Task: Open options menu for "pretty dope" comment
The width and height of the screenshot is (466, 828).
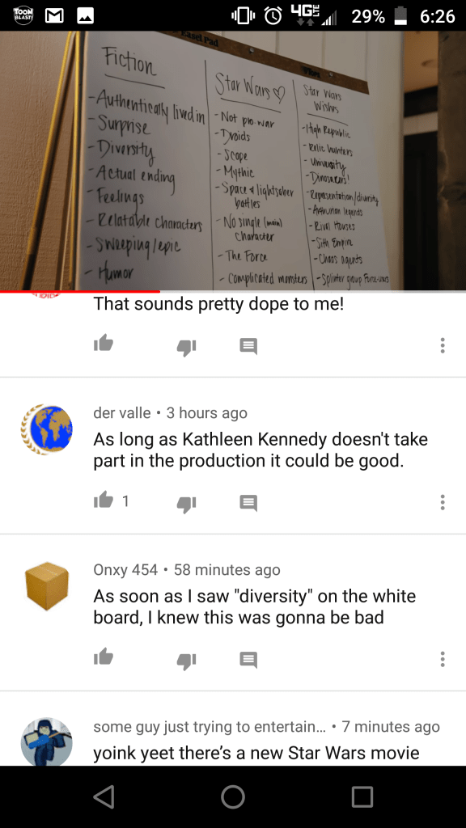Action: [443, 345]
